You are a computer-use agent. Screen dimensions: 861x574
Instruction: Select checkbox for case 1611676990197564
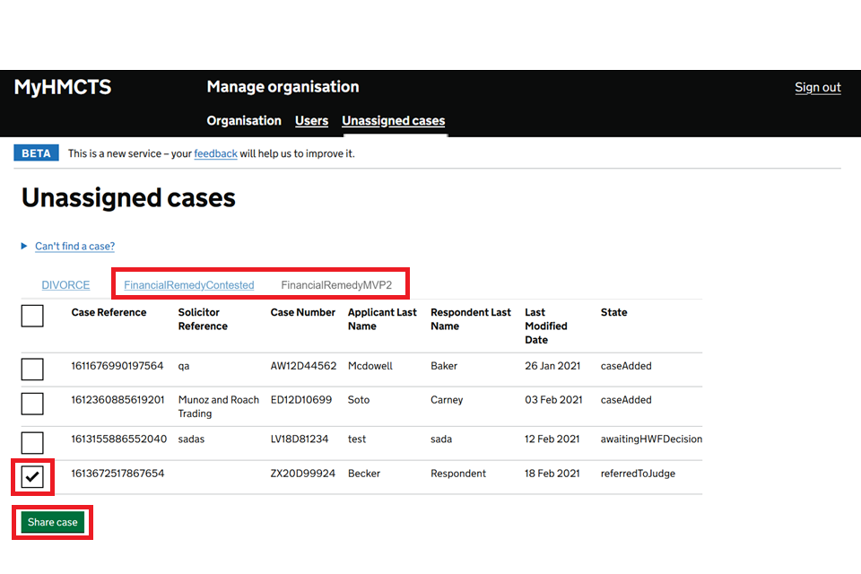[x=32, y=369]
